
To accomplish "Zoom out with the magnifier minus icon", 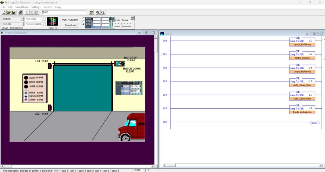I will [103, 12].
